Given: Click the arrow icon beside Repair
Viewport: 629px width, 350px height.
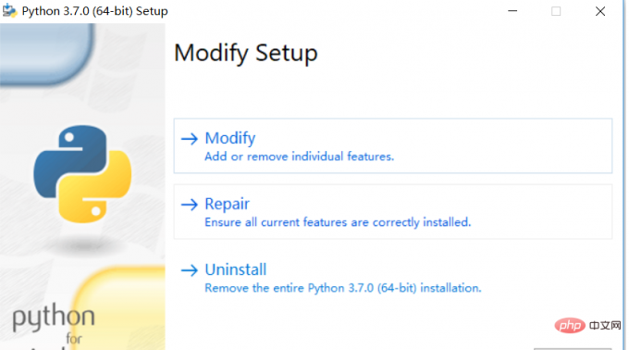Looking at the screenshot, I should (x=190, y=205).
